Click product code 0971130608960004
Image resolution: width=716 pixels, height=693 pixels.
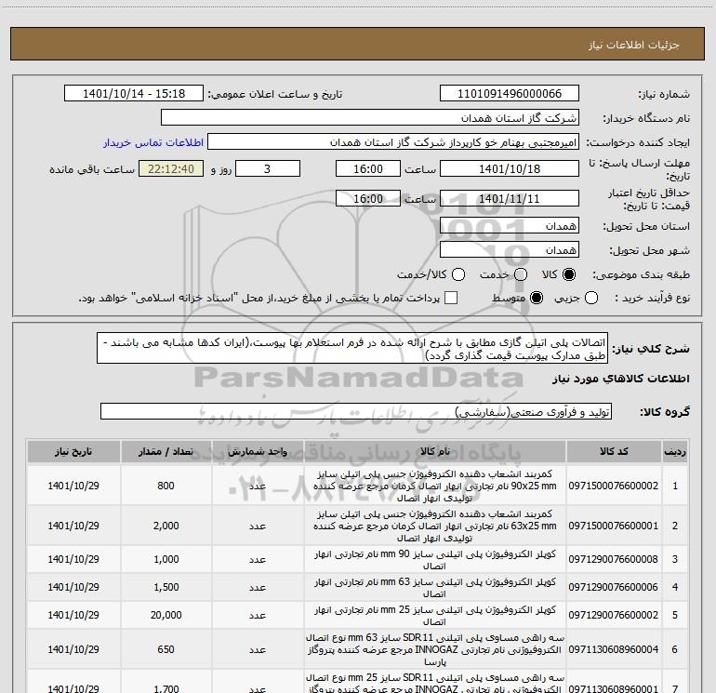point(614,649)
